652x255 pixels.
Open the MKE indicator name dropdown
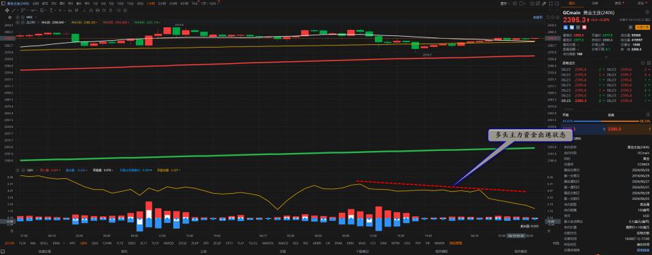point(35,17)
